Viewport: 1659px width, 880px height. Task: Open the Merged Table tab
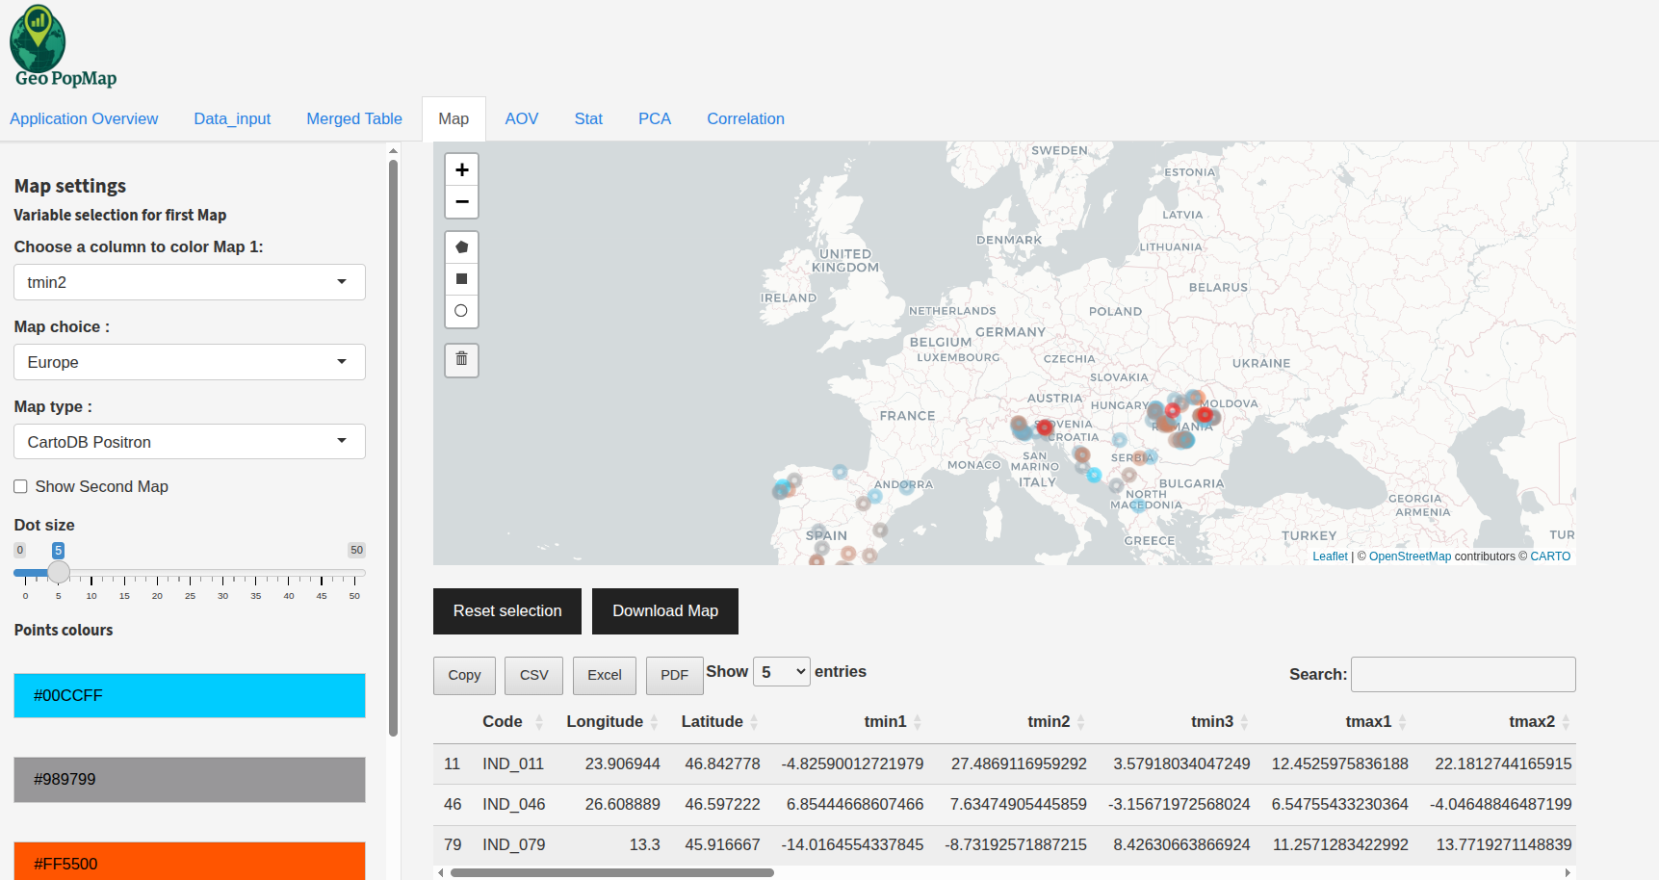(x=354, y=118)
